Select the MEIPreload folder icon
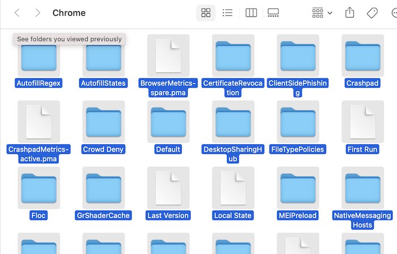Image resolution: width=397 pixels, height=254 pixels. 298,188
